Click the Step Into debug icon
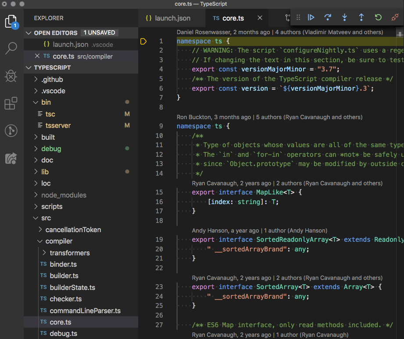This screenshot has width=404, height=339. coord(344,18)
